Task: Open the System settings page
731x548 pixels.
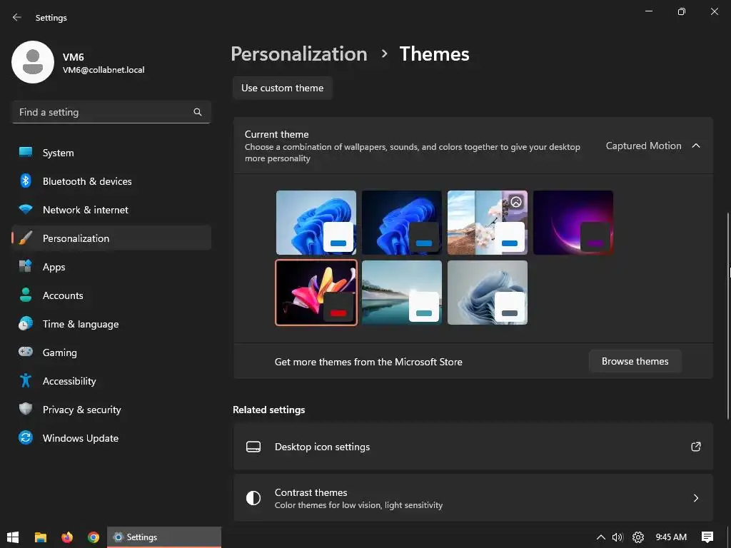Action: click(111, 153)
